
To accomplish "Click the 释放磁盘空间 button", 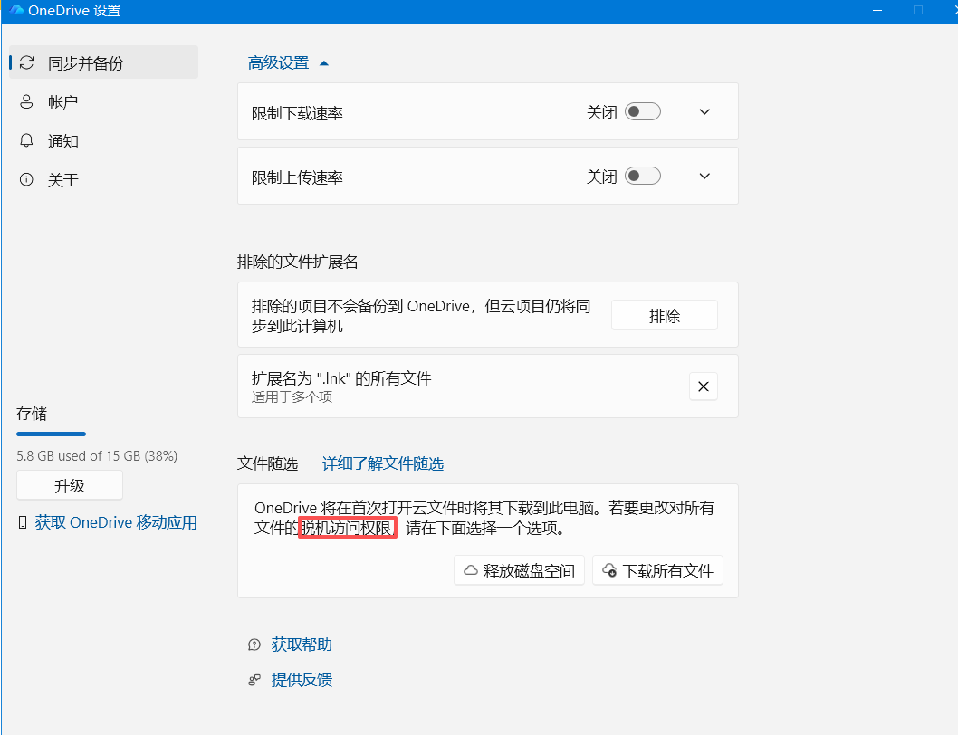I will point(520,570).
